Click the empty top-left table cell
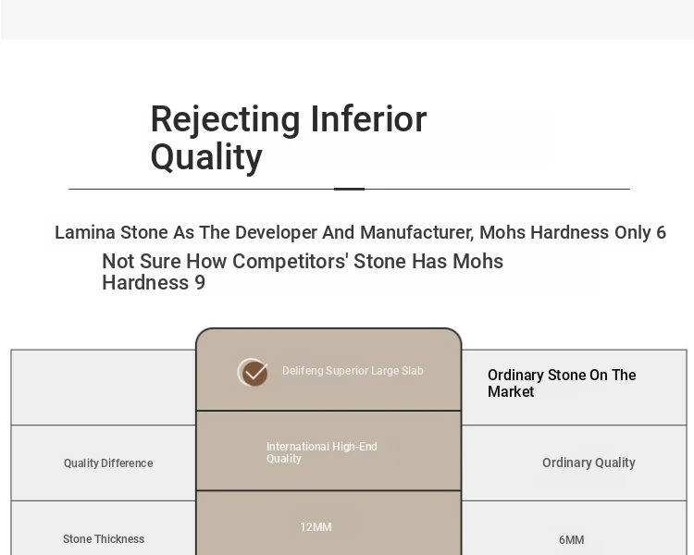Viewport: 694px width, 555px height. 103,388
